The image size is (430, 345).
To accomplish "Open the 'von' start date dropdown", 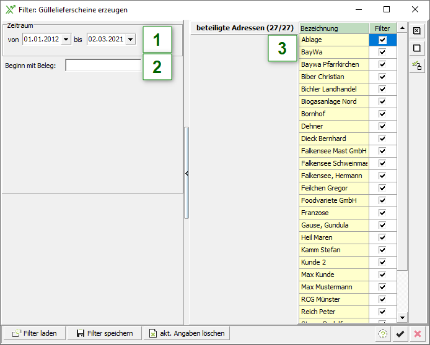I will click(66, 40).
